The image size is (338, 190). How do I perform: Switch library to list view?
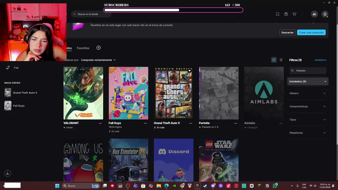(281, 60)
